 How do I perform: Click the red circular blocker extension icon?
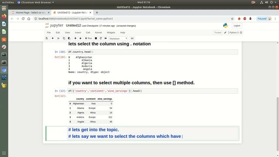click(x=245, y=19)
